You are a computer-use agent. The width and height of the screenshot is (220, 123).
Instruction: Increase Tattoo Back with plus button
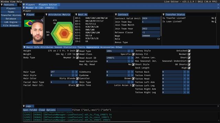(188, 72)
